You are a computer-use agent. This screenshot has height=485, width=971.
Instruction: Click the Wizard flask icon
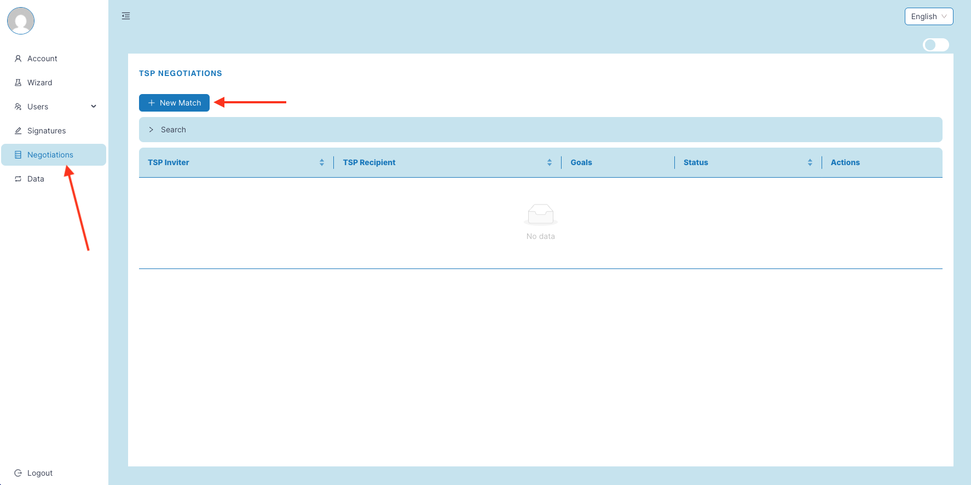click(x=18, y=83)
